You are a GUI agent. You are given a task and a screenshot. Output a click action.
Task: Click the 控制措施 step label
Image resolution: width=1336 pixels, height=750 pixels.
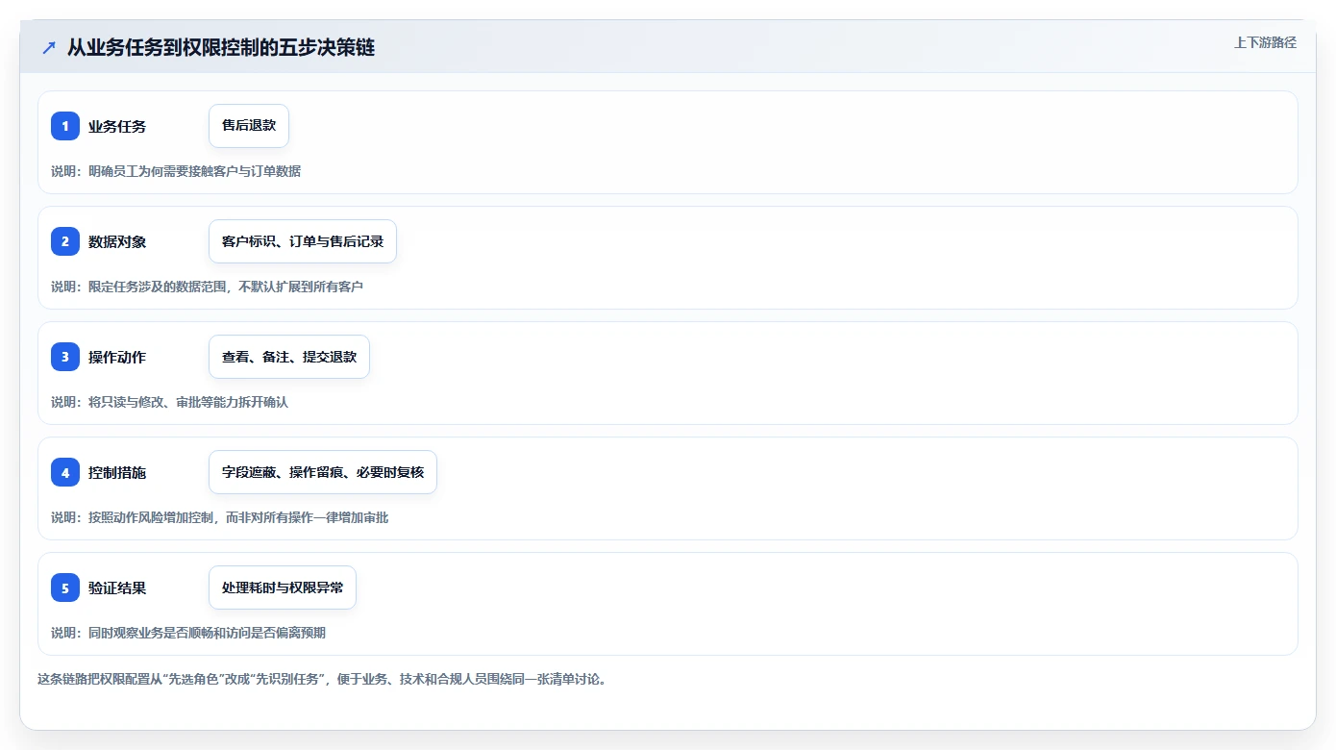(117, 472)
